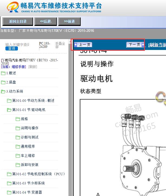Click the folder icon beside 规格
Image resolution: width=166 pixels, height=196 pixels.
coord(18,119)
